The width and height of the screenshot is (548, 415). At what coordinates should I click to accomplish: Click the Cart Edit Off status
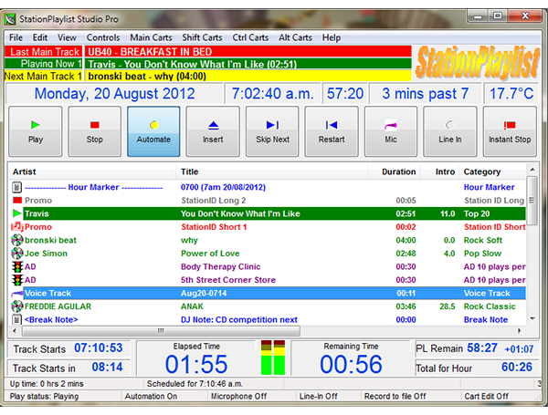pos(486,396)
